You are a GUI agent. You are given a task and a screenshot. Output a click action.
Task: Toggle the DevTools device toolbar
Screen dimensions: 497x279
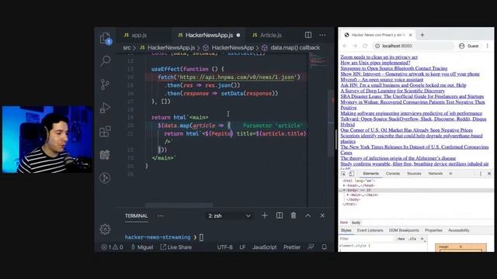click(351, 174)
